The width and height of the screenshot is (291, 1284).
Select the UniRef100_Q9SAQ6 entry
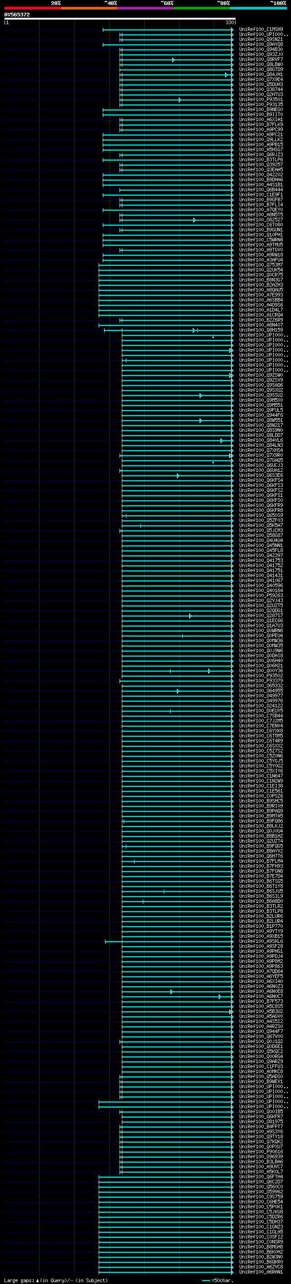tap(261, 385)
